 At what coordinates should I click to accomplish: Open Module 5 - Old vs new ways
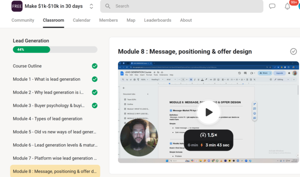55,132
